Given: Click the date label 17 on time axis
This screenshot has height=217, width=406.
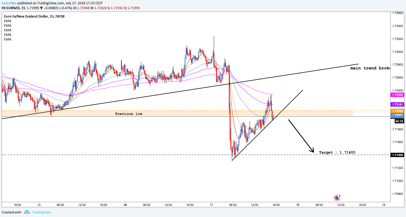Looking at the screenshot, I should [x=211, y=205].
